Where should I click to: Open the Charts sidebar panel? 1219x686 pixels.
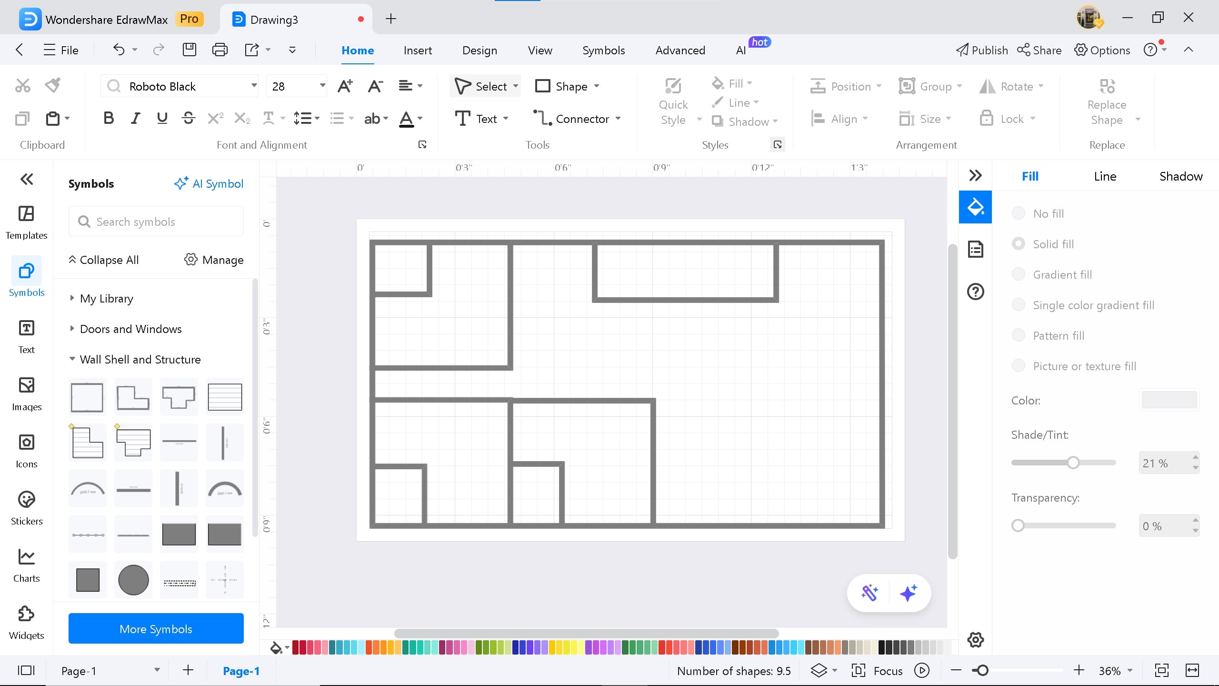[27, 565]
